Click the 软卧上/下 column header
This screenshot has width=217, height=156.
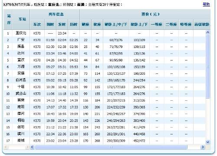click(x=139, y=25)
